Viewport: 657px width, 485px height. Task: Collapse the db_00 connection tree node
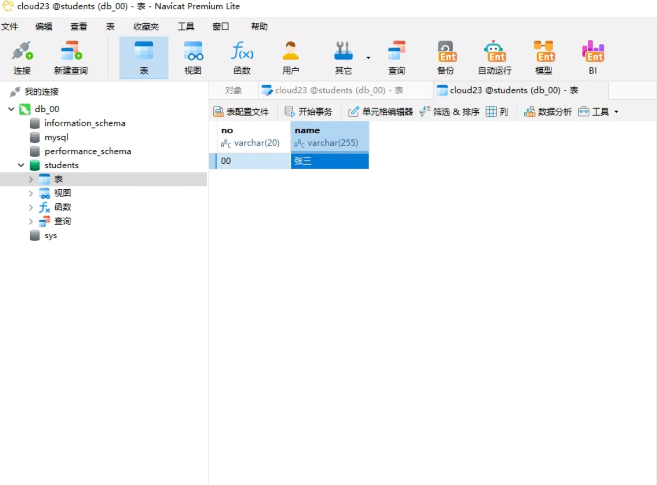(11, 109)
